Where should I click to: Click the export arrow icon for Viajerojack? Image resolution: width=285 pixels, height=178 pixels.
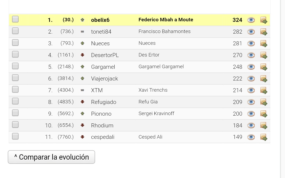point(264,79)
